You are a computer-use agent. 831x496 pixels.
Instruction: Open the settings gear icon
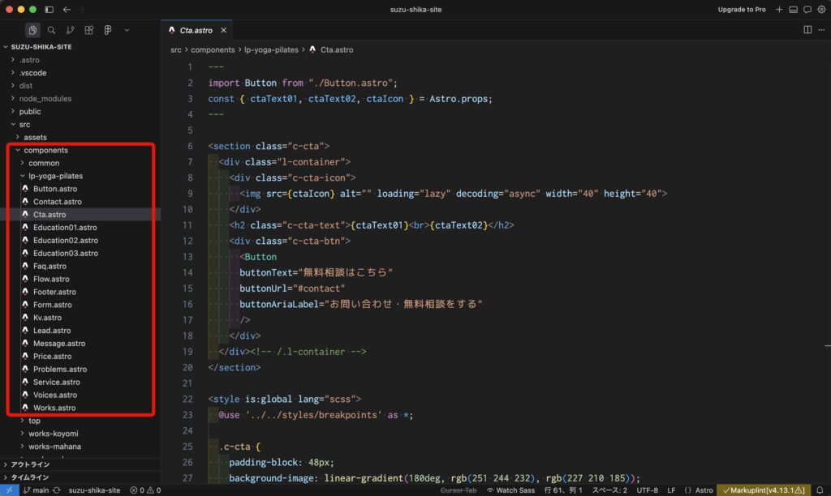click(821, 10)
